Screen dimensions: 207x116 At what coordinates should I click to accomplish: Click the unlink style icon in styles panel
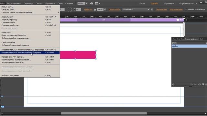(x=200, y=84)
